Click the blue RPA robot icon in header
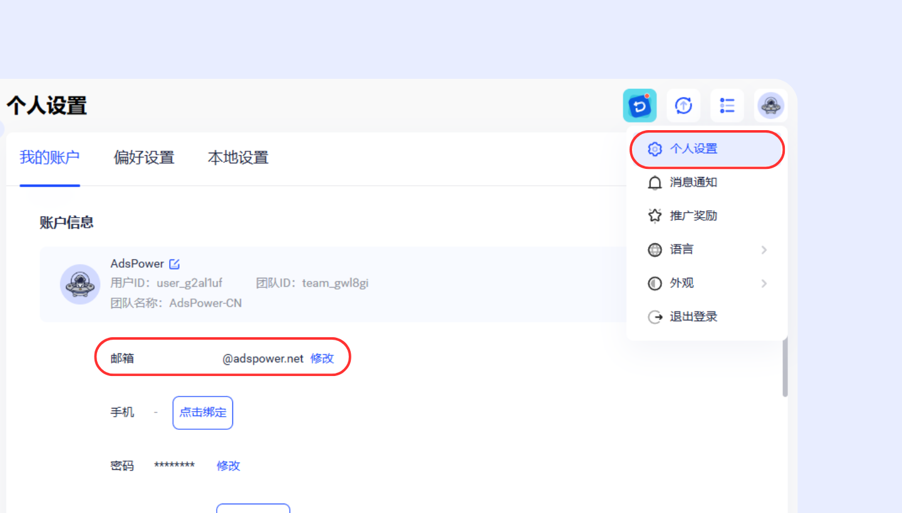 640,105
